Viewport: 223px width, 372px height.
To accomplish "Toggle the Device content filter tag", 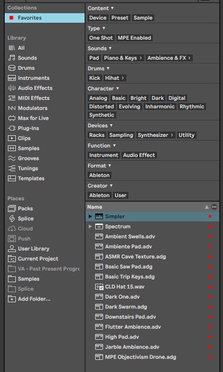I will pyautogui.click(x=98, y=18).
